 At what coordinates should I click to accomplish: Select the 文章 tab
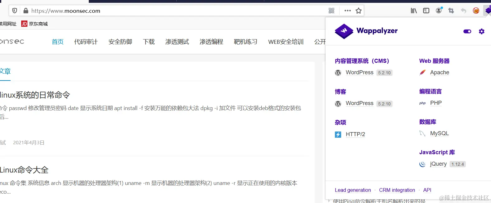tap(5, 71)
